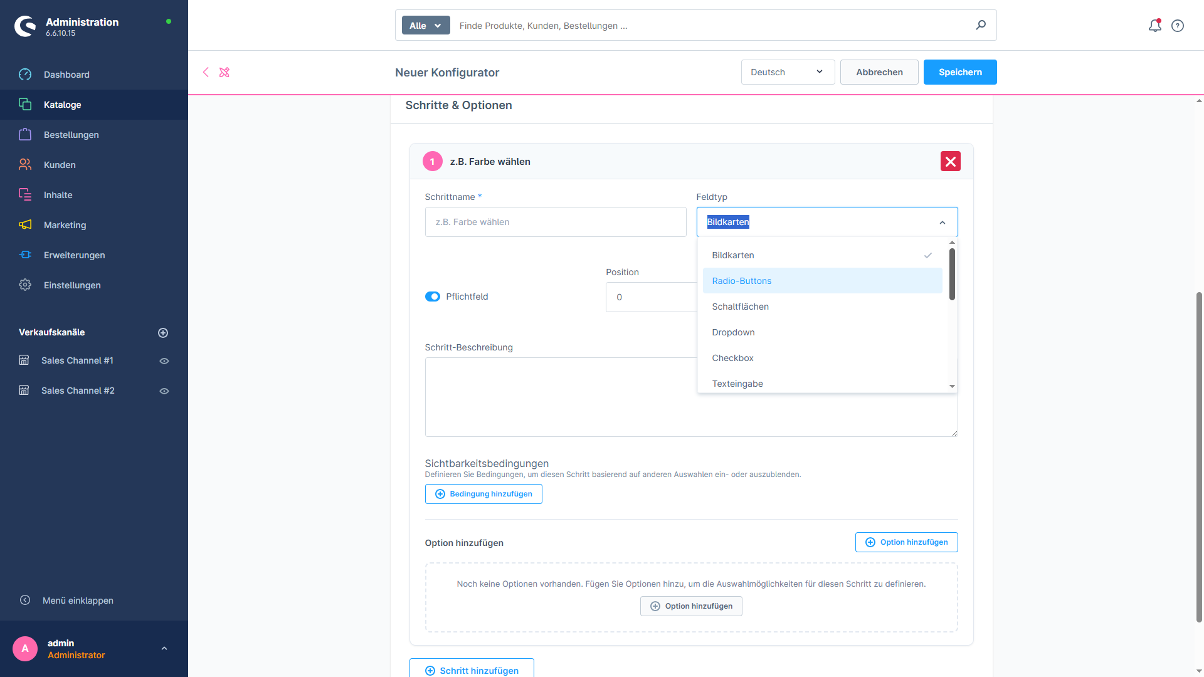
Task: Open Einstellungen menu item
Action: [x=94, y=285]
